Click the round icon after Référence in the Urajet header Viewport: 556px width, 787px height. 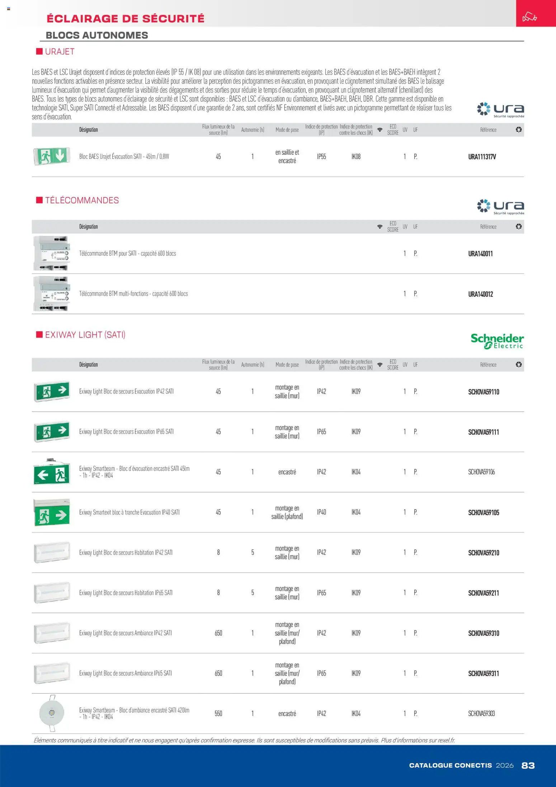pyautogui.click(x=519, y=130)
